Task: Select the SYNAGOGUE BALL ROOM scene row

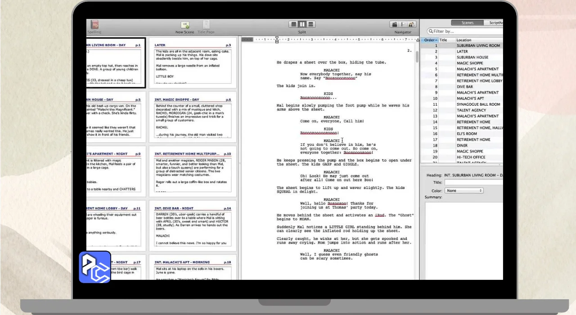Action: coord(478,104)
